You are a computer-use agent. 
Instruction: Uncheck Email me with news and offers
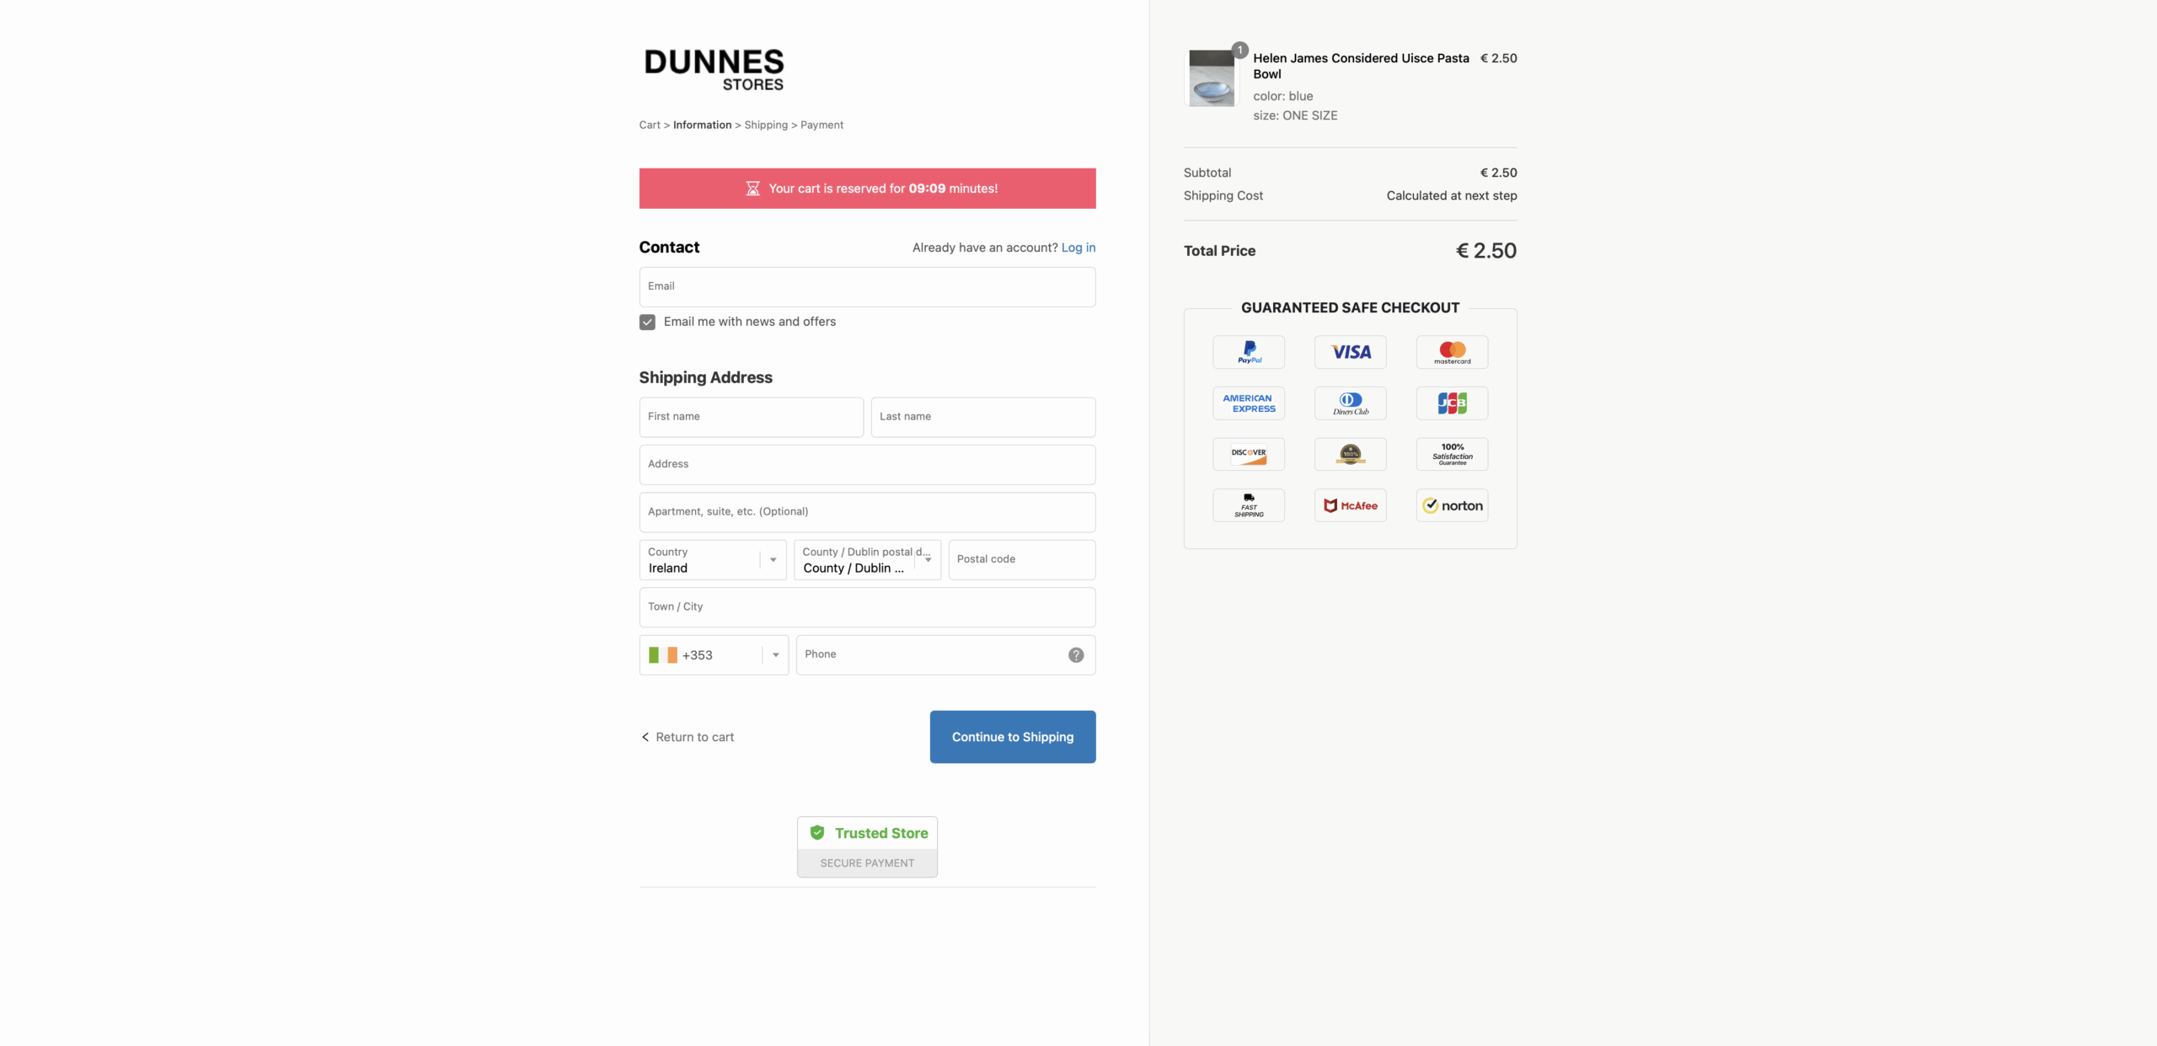click(647, 323)
